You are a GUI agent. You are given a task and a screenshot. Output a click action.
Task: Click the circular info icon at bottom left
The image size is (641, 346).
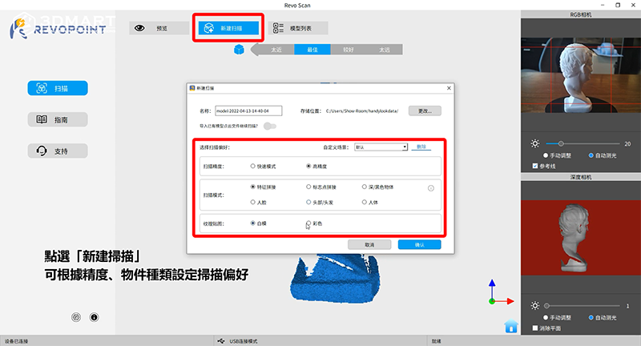point(94,317)
